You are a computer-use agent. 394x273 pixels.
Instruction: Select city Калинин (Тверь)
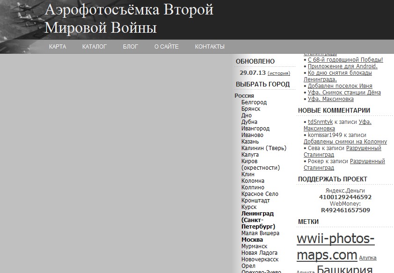(264, 148)
